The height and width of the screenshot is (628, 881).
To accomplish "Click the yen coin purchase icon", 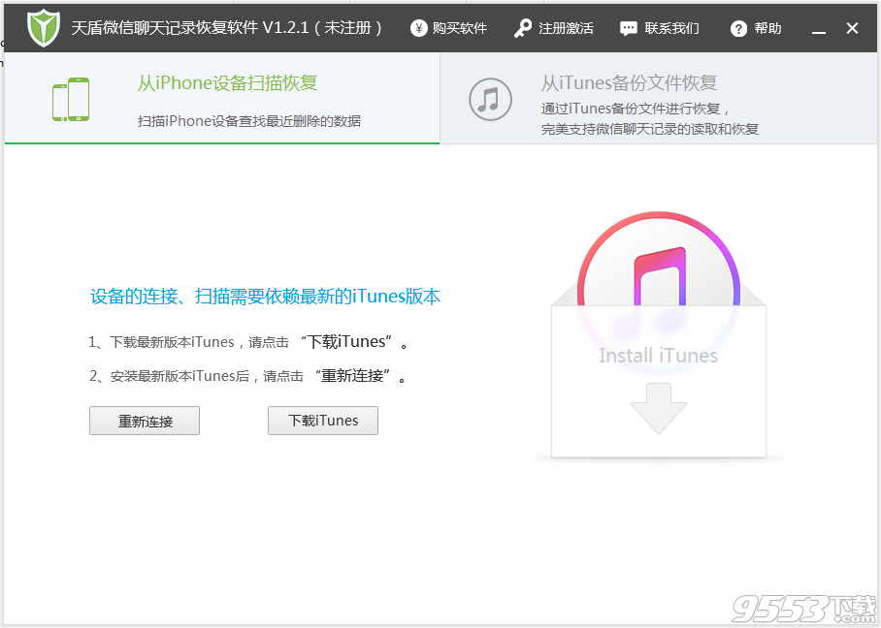I will (x=418, y=28).
